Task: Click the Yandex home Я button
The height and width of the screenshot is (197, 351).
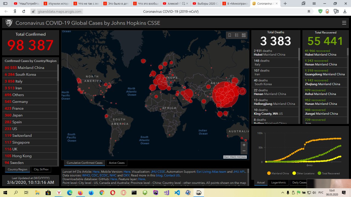Action: coord(15,11)
